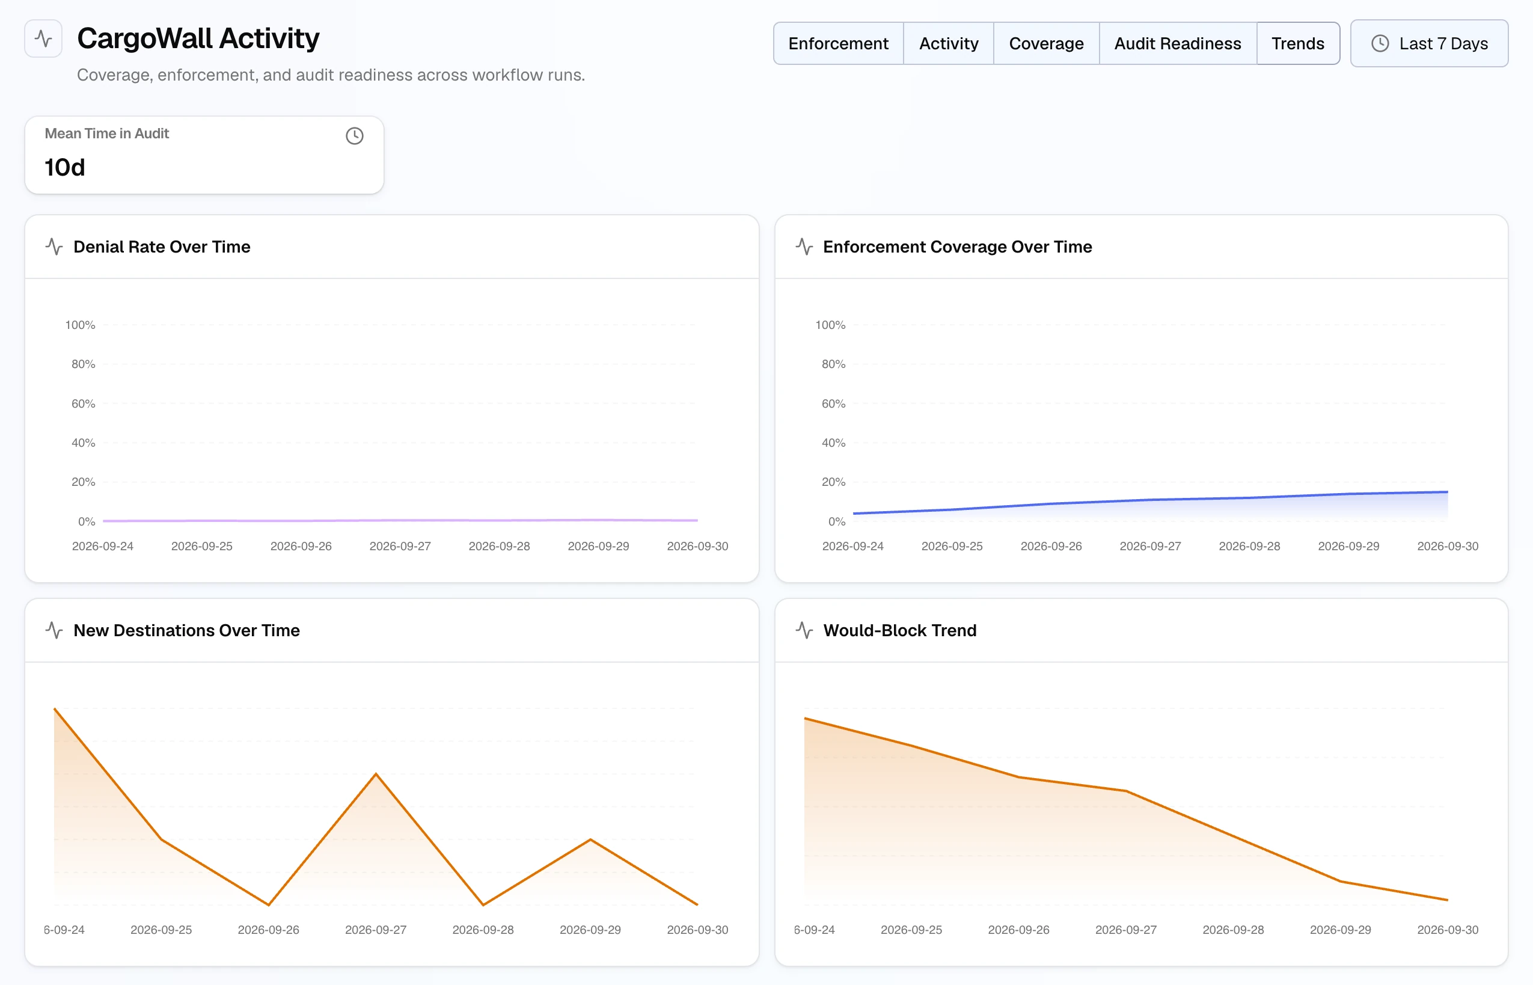Click the 20% axis label in Enforcement Coverage chart
Image resolution: width=1533 pixels, height=985 pixels.
pos(833,482)
